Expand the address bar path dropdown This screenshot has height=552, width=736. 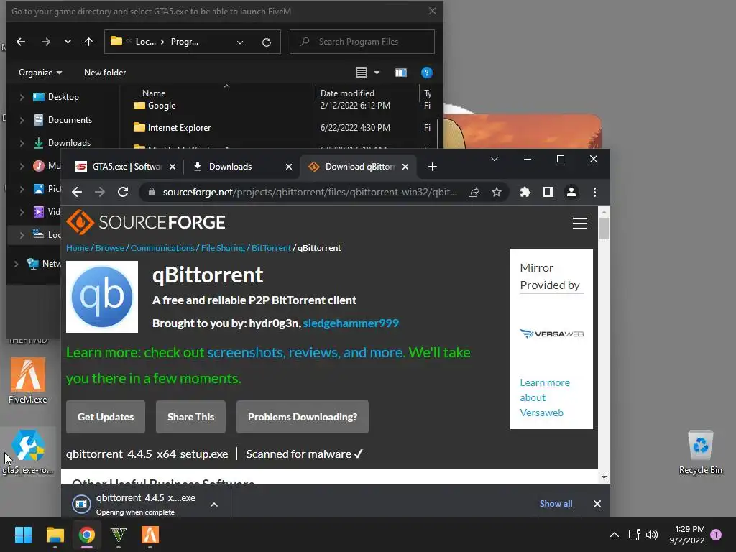(x=240, y=42)
